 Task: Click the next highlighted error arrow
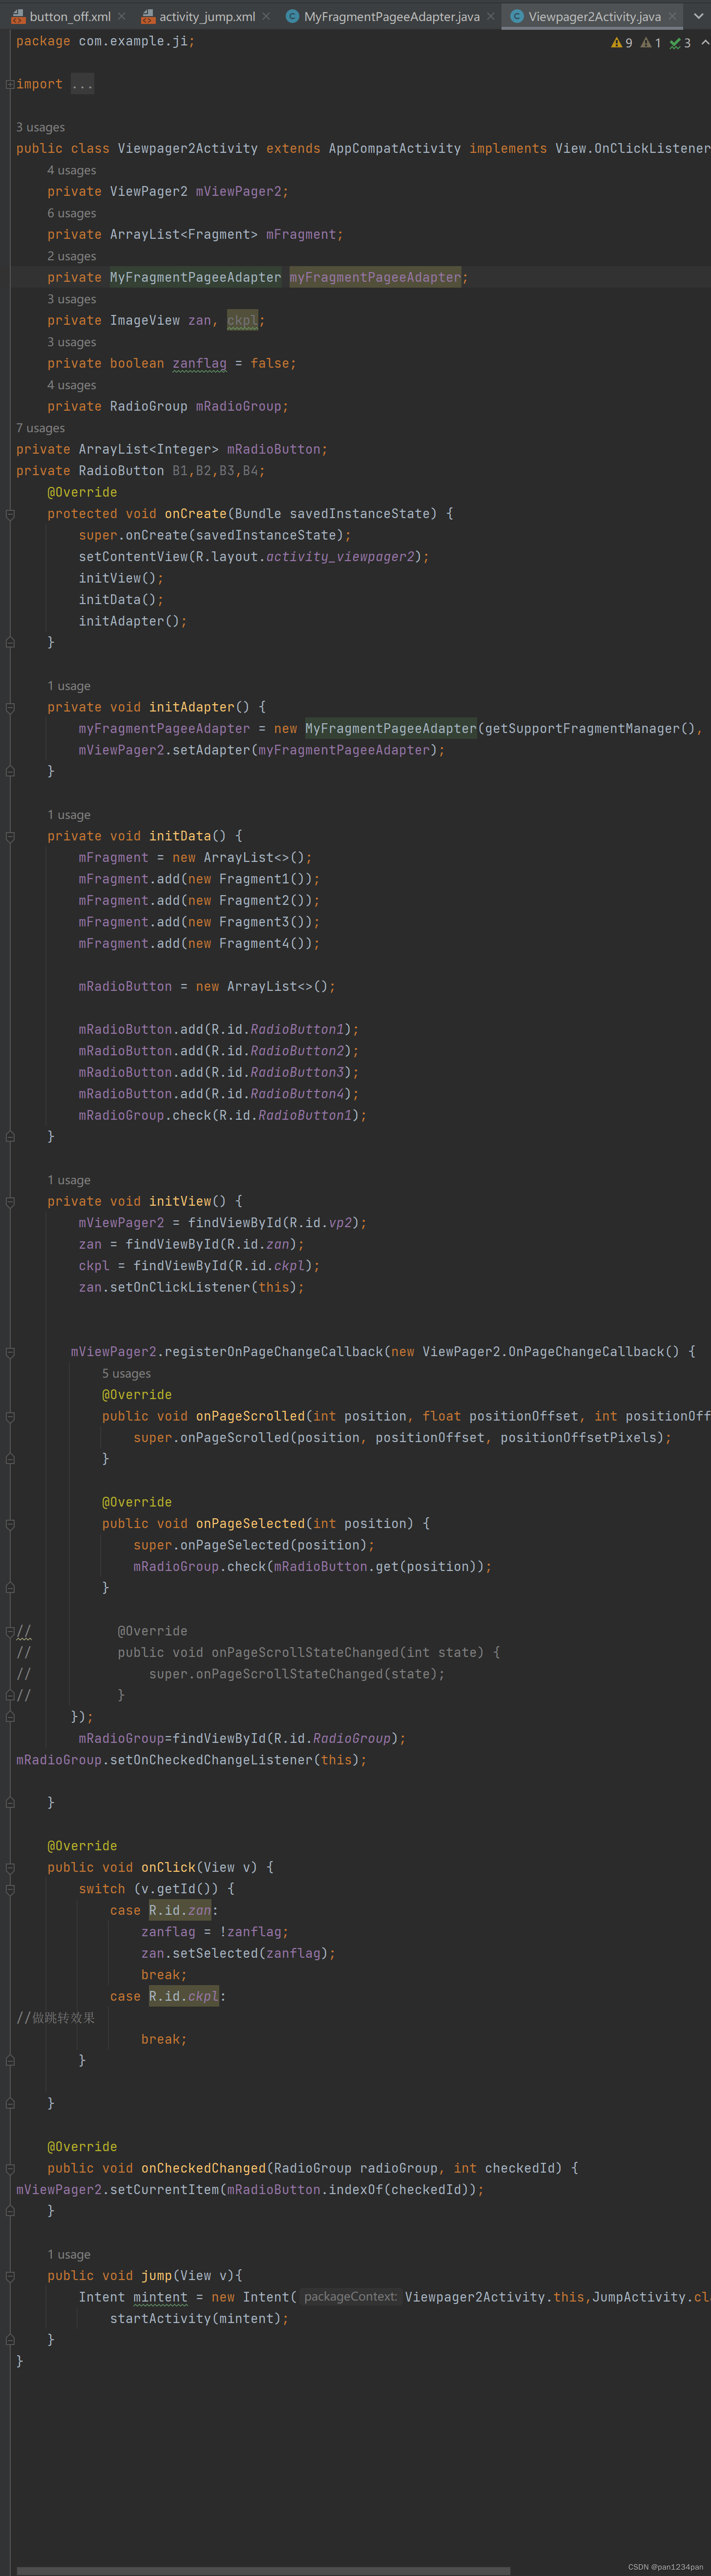[704, 43]
